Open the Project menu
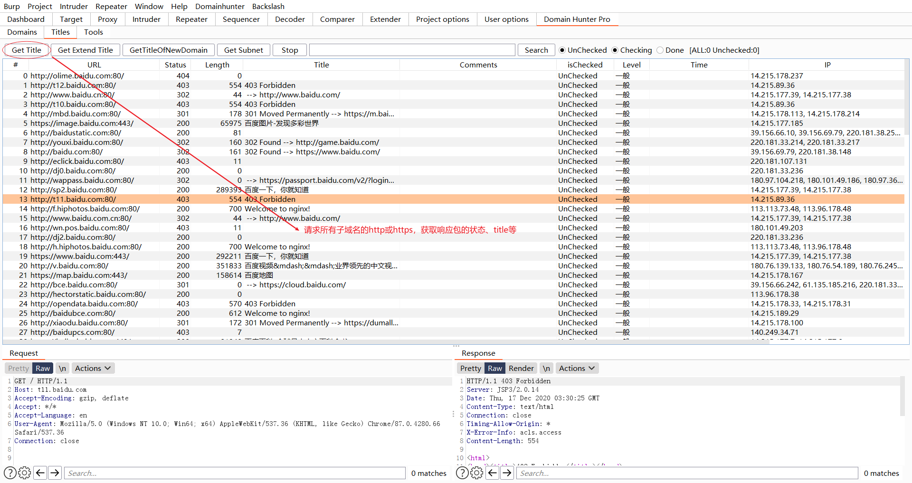 click(40, 6)
